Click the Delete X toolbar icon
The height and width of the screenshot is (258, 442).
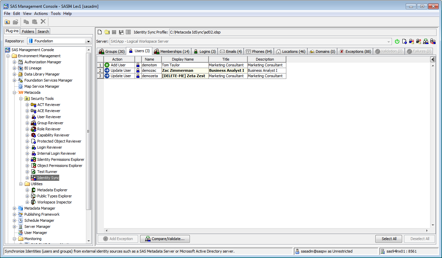(x=43, y=22)
